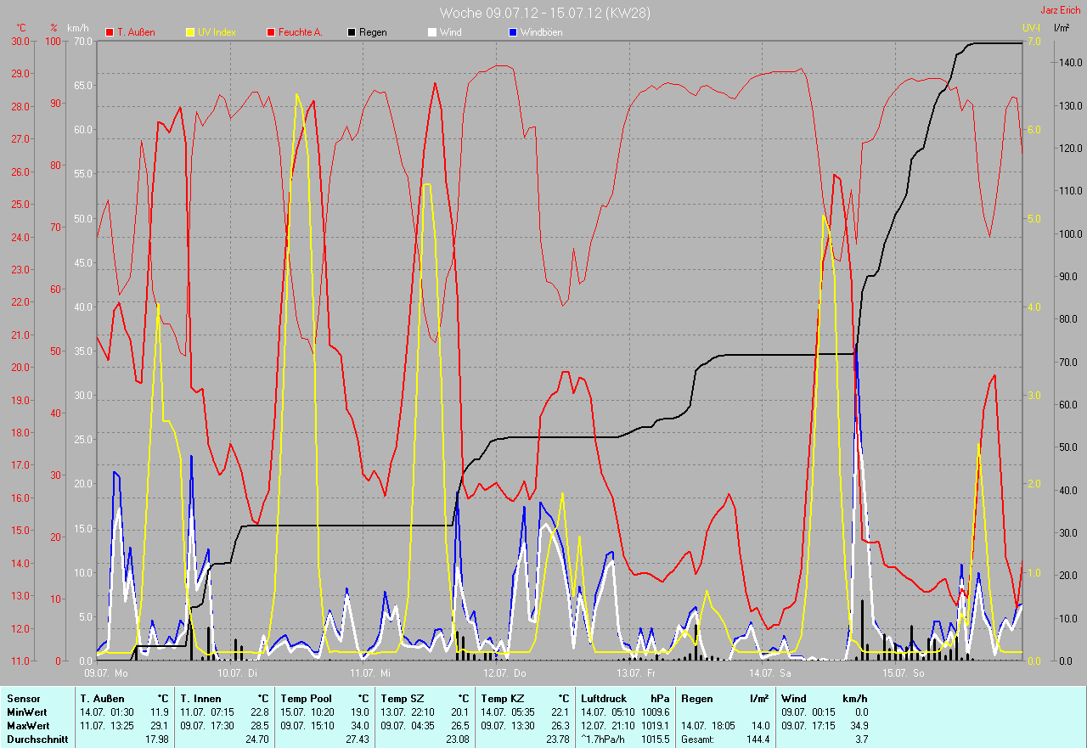Image resolution: width=1087 pixels, height=748 pixels.
Task: Click the Durchschnitt row label
Action: [34, 740]
